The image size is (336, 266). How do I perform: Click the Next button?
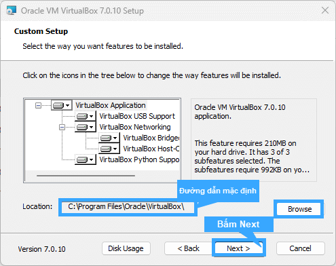[238, 248]
